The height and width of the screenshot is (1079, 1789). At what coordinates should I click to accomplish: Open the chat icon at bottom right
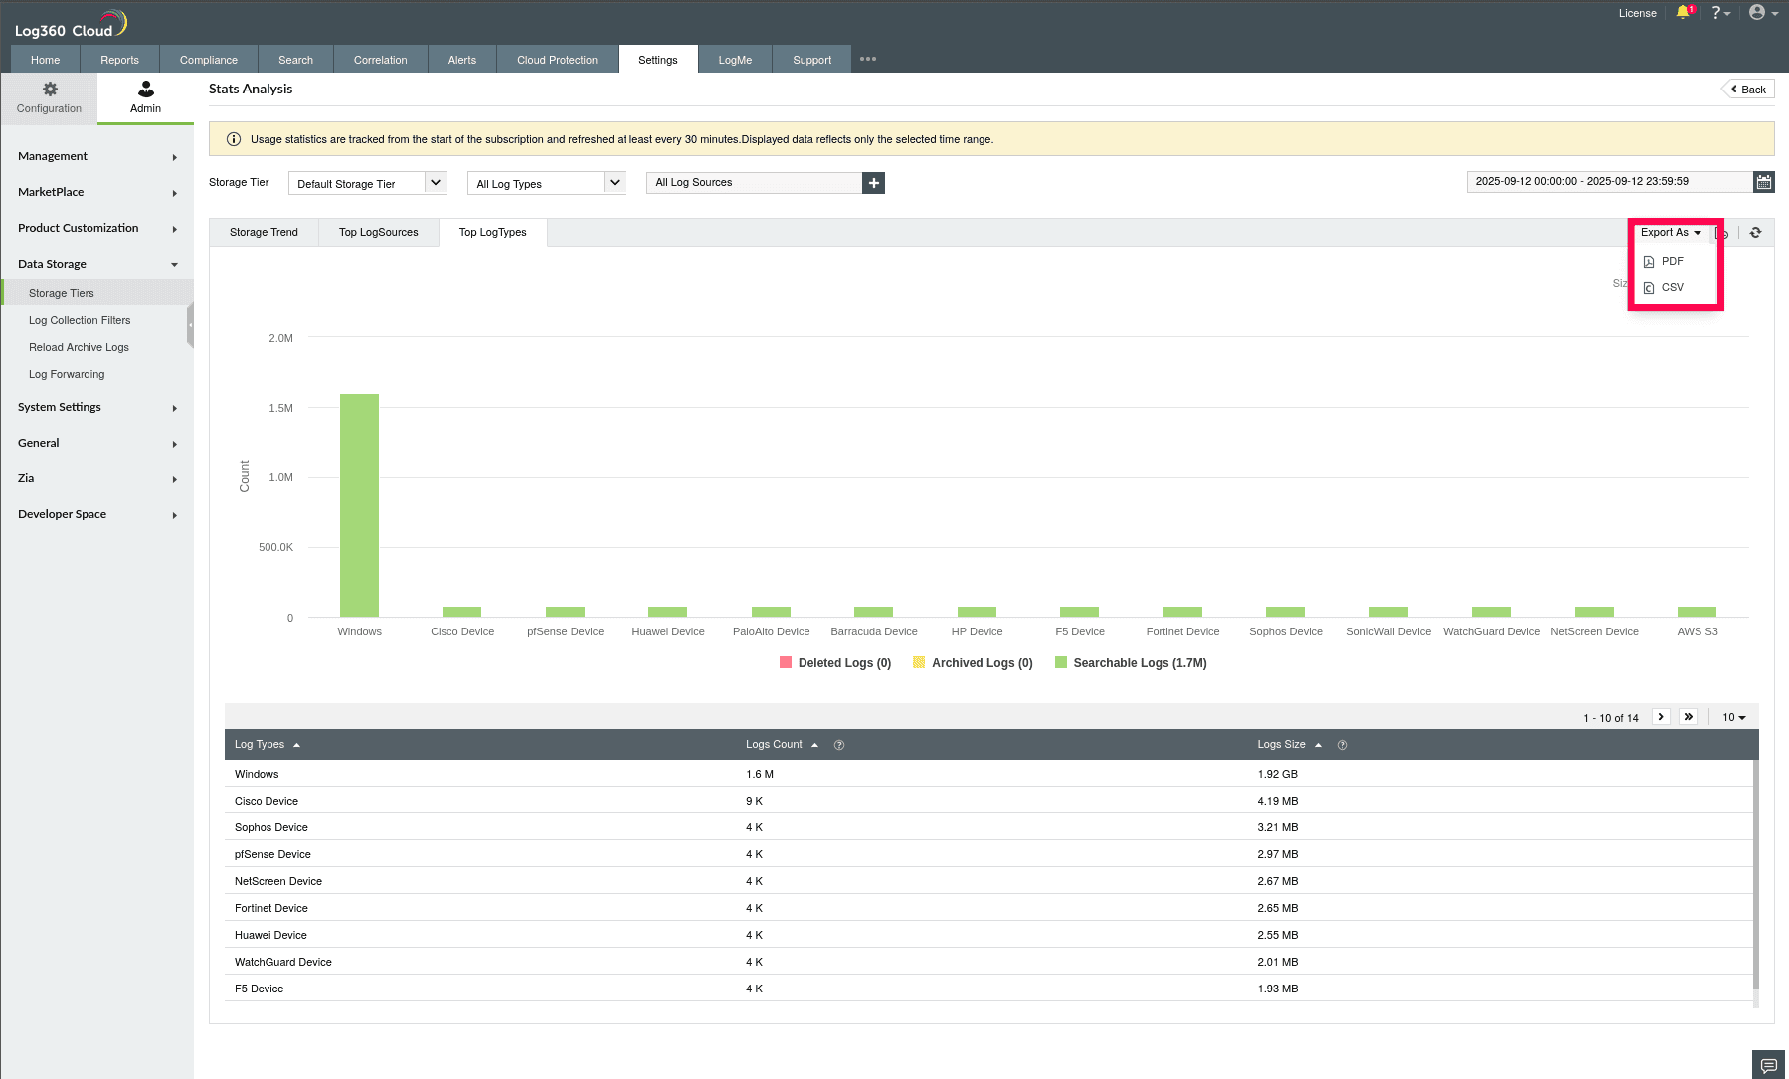tap(1768, 1065)
